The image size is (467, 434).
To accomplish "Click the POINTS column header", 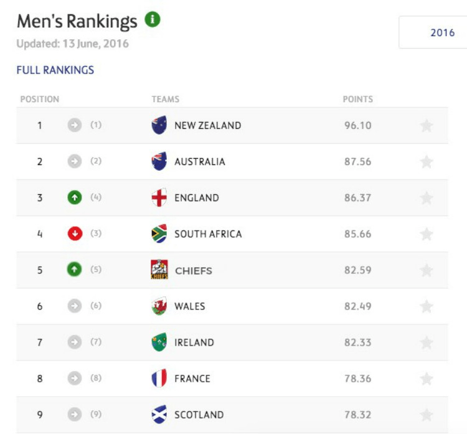I will [x=358, y=99].
